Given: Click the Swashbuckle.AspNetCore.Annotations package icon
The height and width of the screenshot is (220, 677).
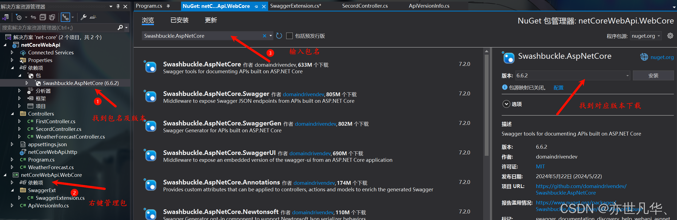Looking at the screenshot, I should coord(150,185).
